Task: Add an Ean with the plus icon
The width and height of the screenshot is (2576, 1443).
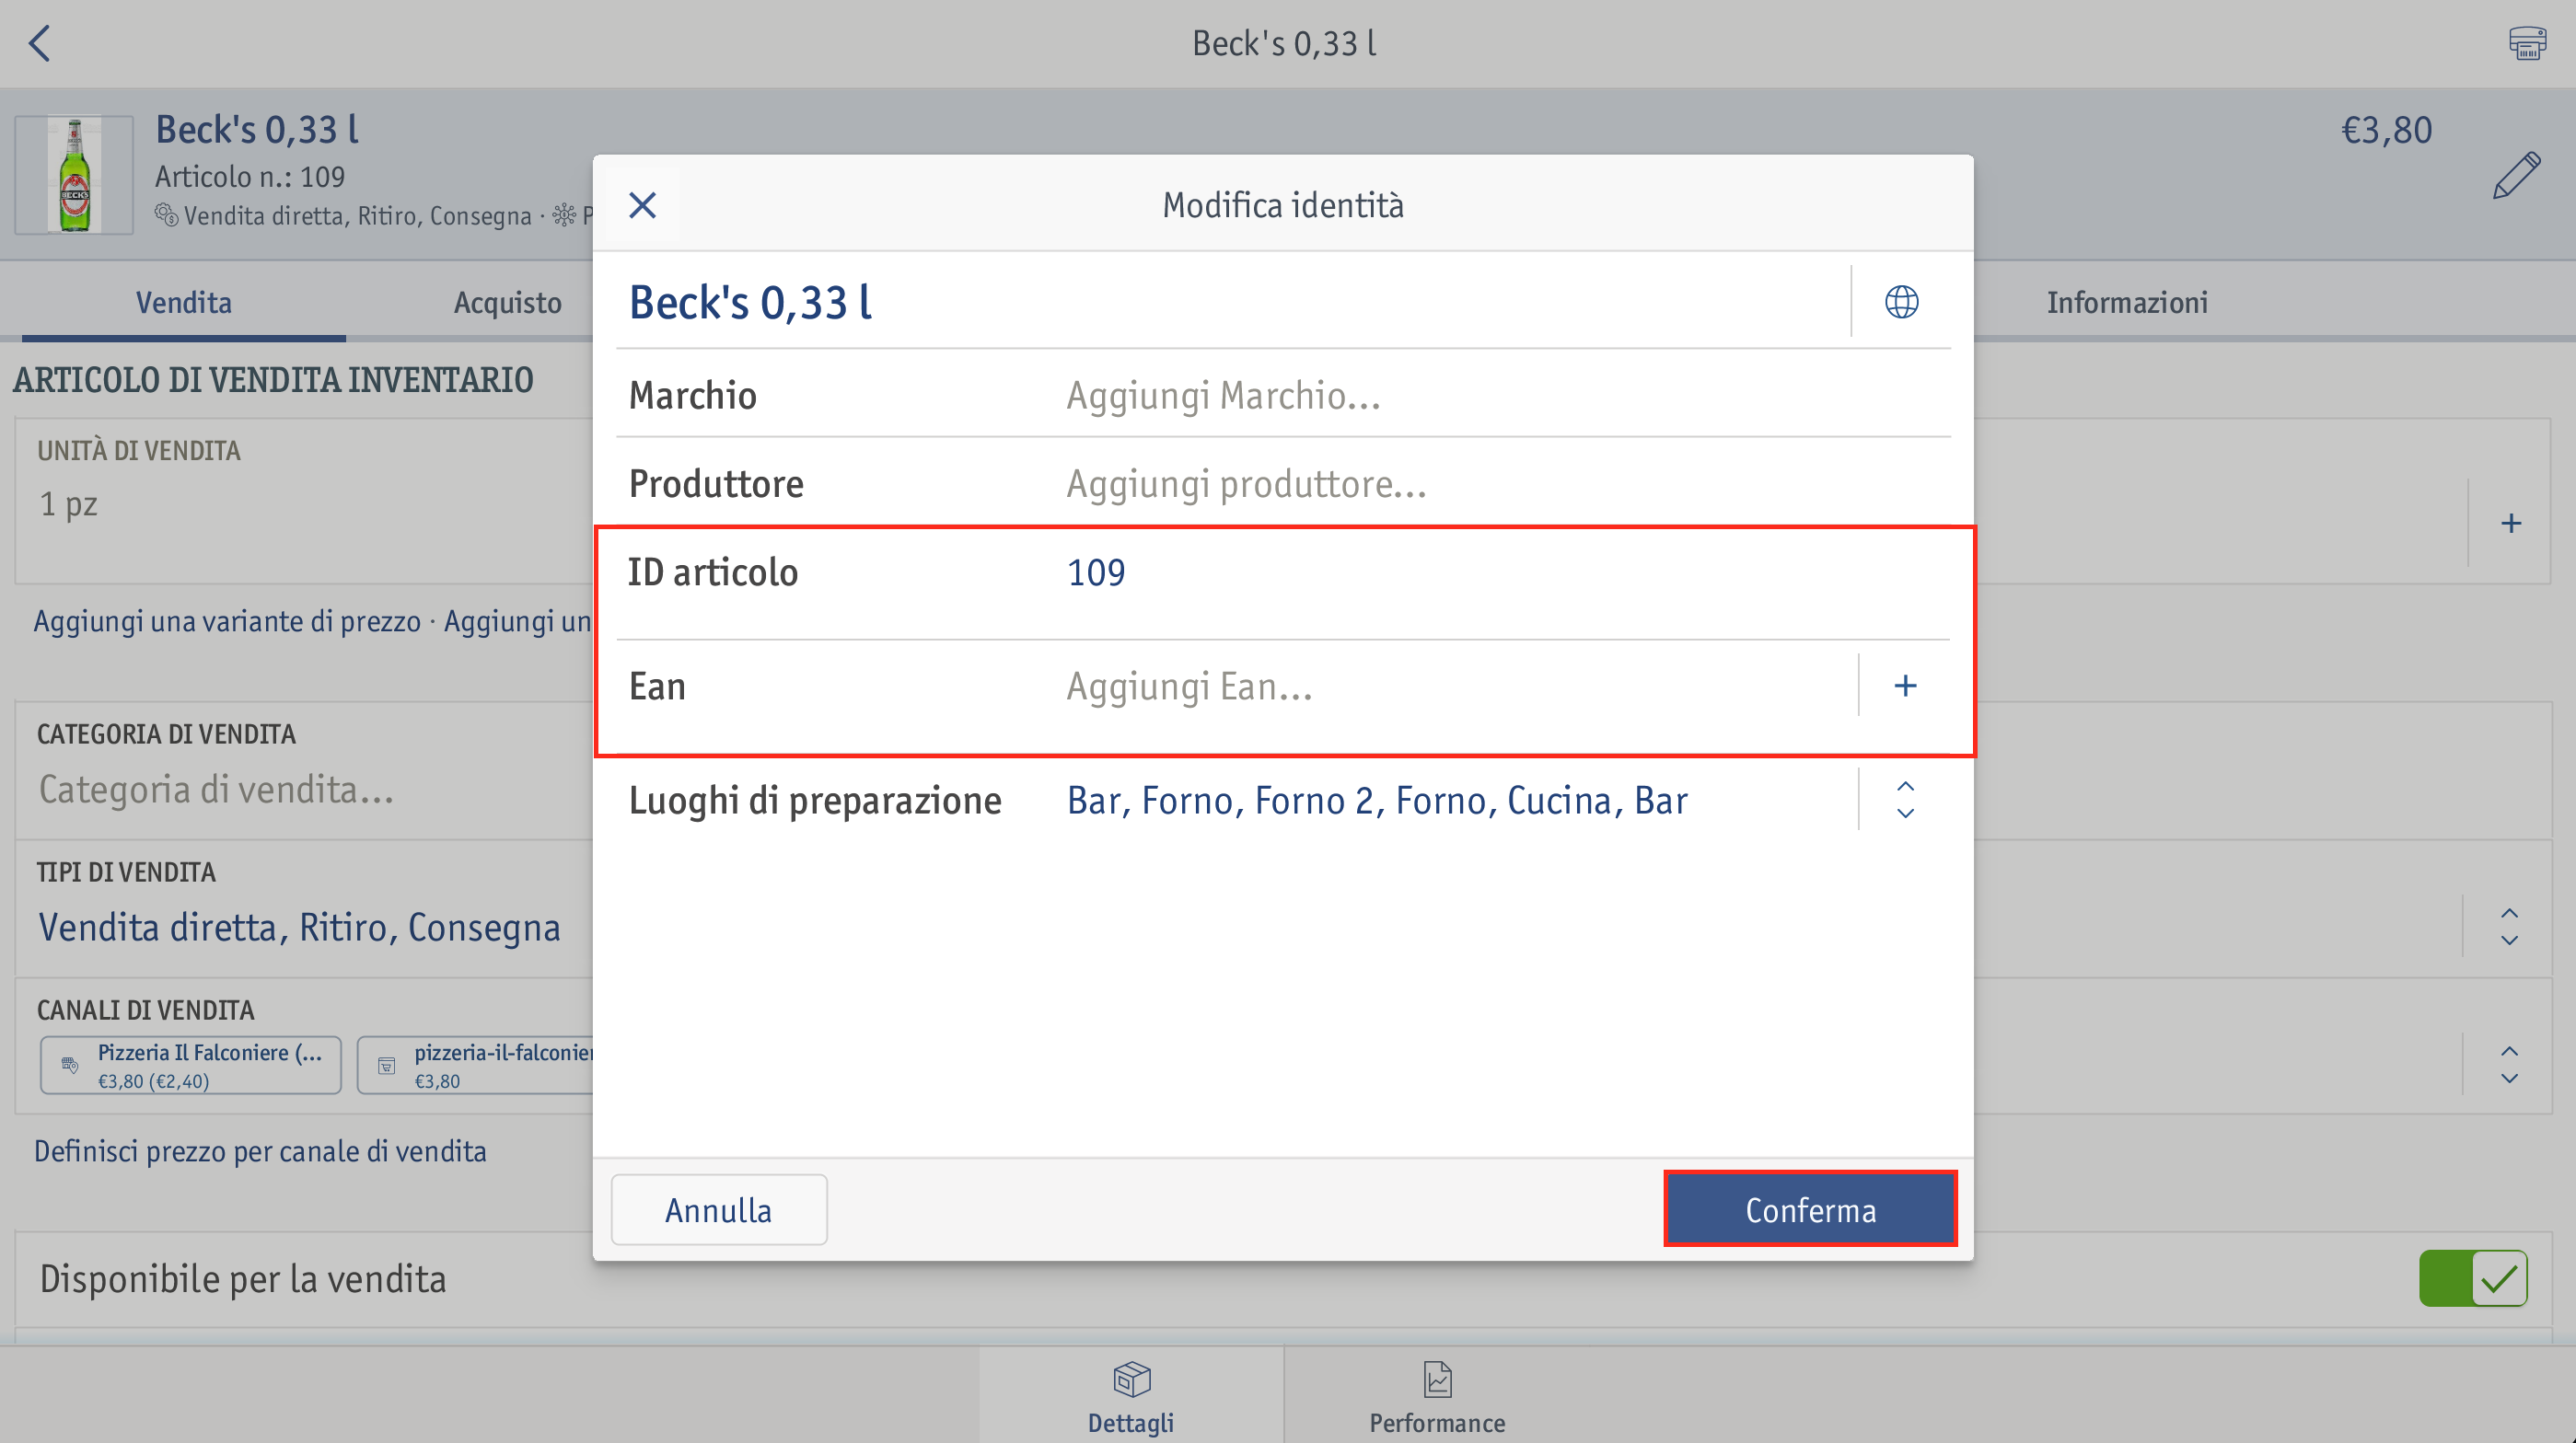Action: point(1905,686)
